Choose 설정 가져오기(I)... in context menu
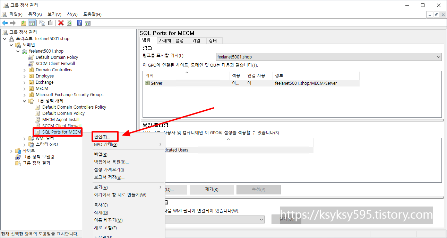 123,170
